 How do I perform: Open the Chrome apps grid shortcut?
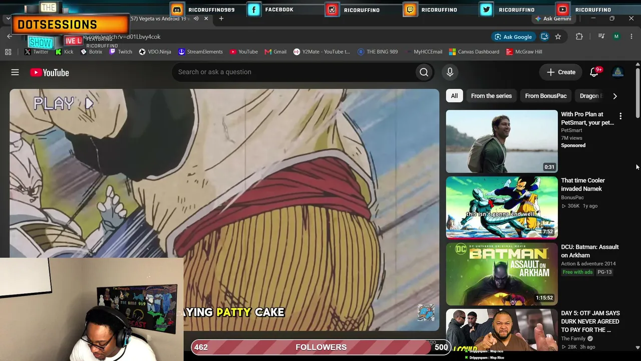[8, 52]
